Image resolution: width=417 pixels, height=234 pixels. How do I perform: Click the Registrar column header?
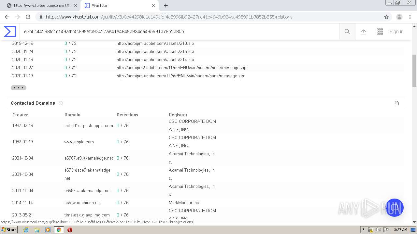coord(178,115)
